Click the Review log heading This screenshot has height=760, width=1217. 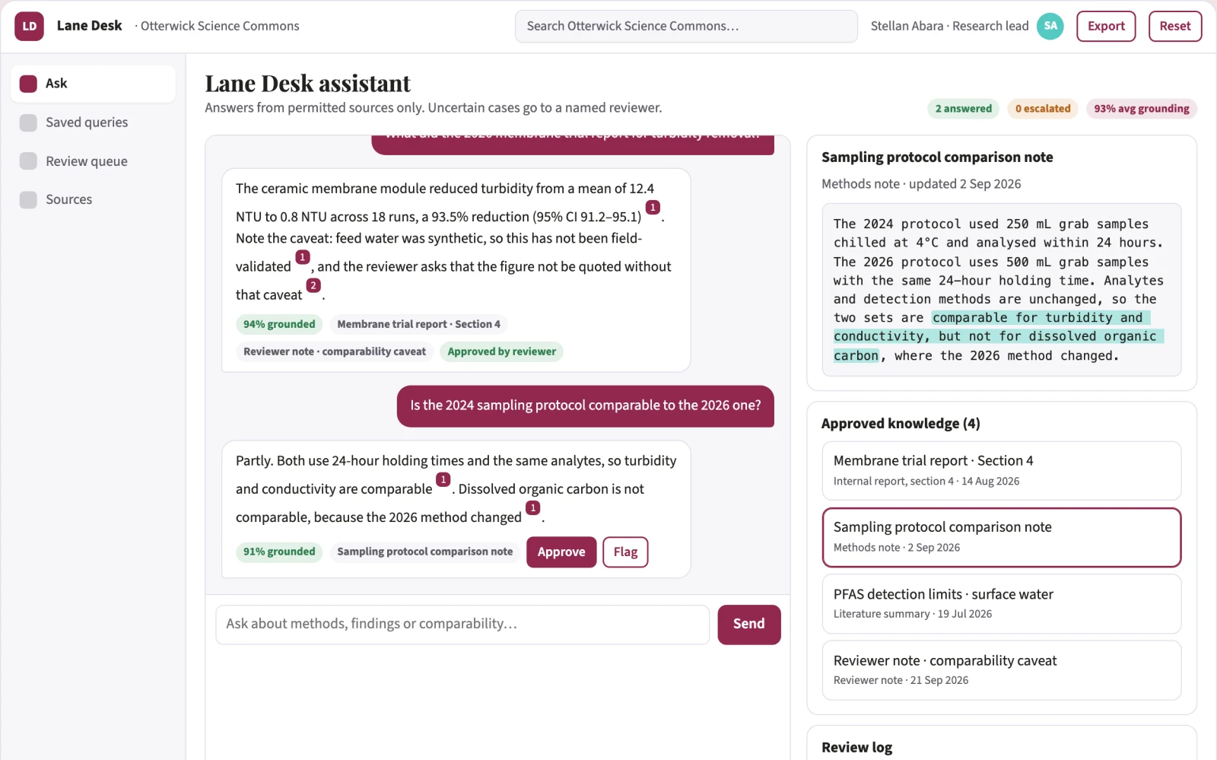point(856,748)
